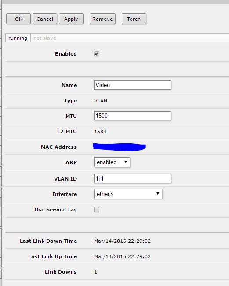Click into the VLAN ID field
Viewport: 229px width, 286px height.
[x=132, y=178]
